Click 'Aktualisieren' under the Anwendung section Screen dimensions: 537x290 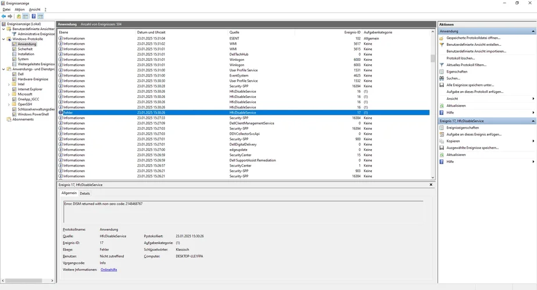[456, 106]
